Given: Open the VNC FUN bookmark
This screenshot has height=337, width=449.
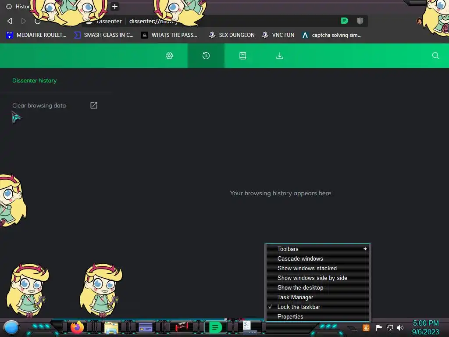Looking at the screenshot, I should click(x=278, y=35).
